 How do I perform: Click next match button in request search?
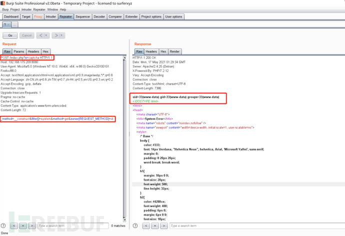coord(32,226)
